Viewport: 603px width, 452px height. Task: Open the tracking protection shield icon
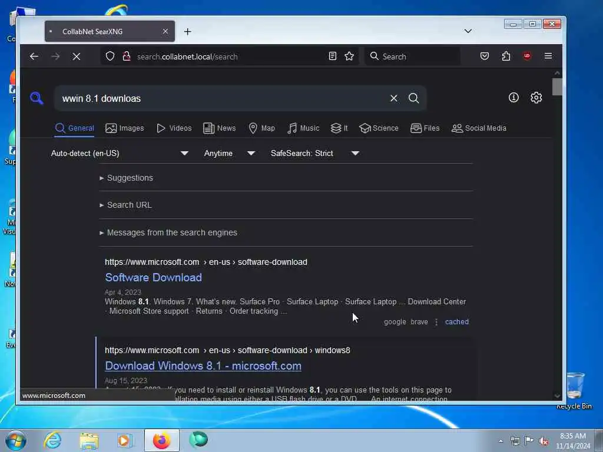[x=110, y=56]
